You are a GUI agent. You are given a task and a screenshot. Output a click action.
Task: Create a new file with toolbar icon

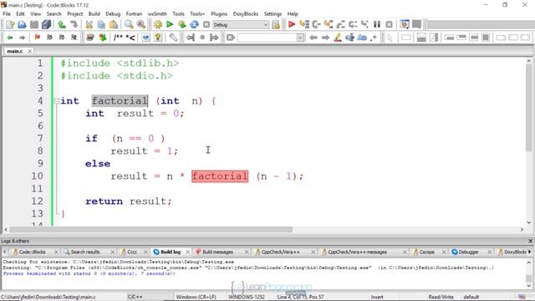[10, 24]
